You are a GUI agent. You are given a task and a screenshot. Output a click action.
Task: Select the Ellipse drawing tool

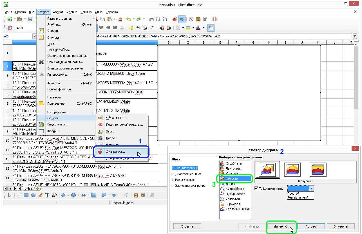[33, 195]
